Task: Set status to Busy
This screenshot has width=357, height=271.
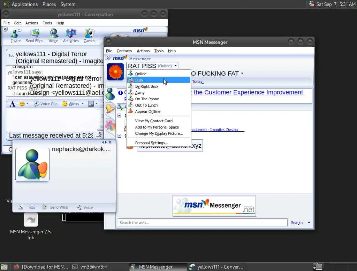Action: click(x=159, y=80)
